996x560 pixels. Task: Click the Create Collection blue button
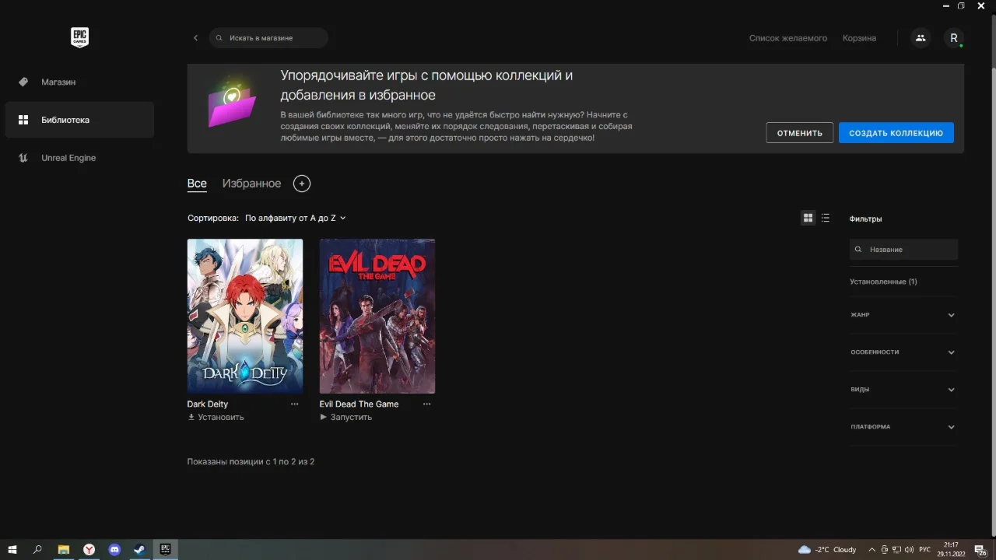coord(896,133)
